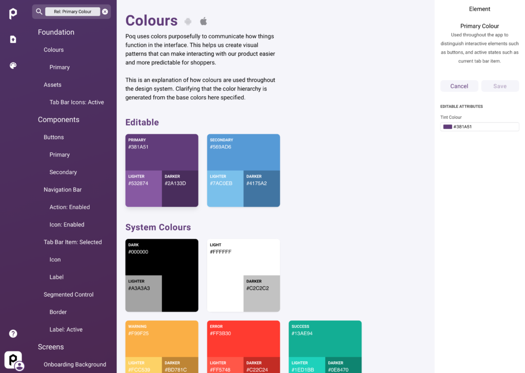Select the Warning #F99F25 swatch
The image size is (525, 373).
pyautogui.click(x=161, y=339)
